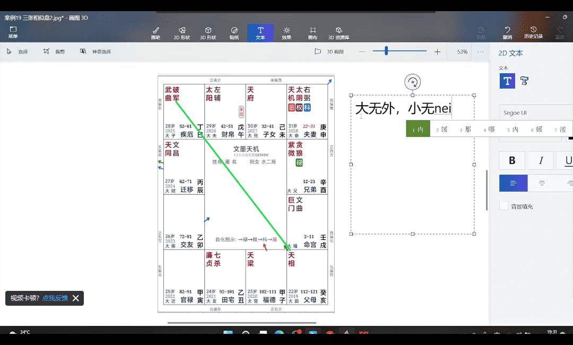Open the 3D 形状 shapes tool

pos(208,33)
